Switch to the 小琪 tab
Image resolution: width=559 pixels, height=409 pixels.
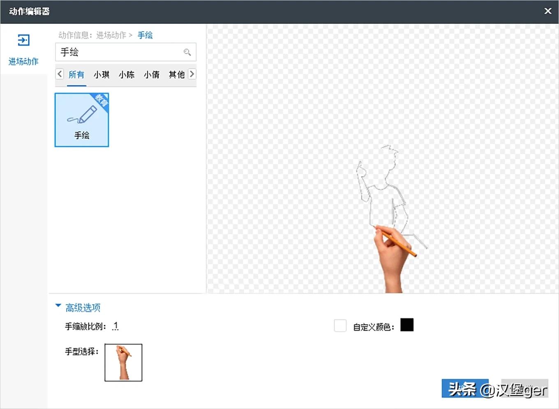point(102,75)
